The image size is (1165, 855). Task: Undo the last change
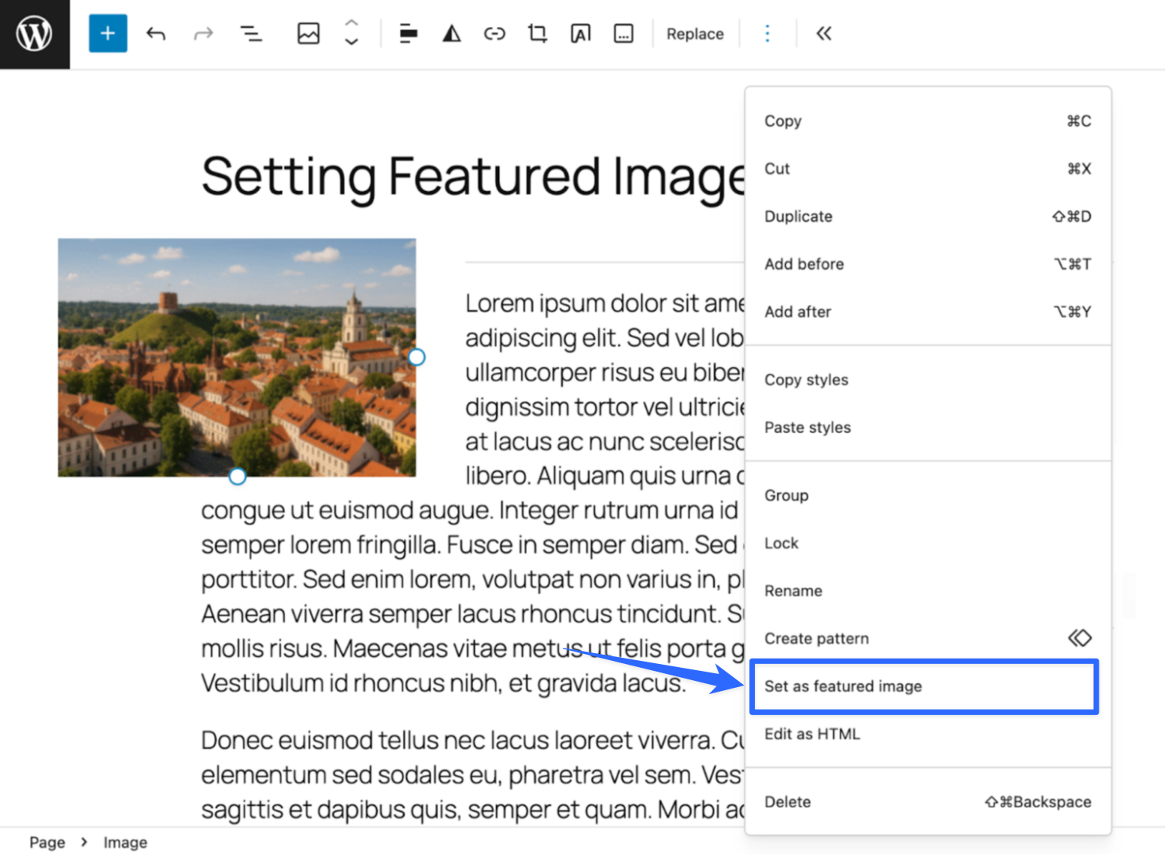156,34
